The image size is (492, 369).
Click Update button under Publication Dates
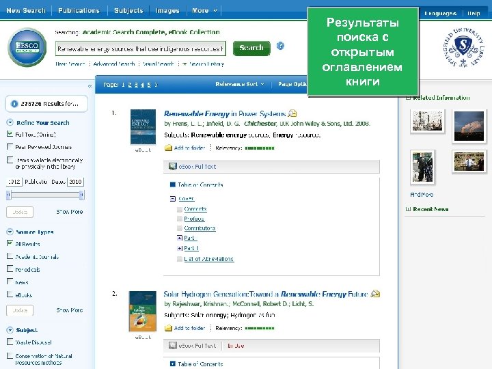click(20, 212)
